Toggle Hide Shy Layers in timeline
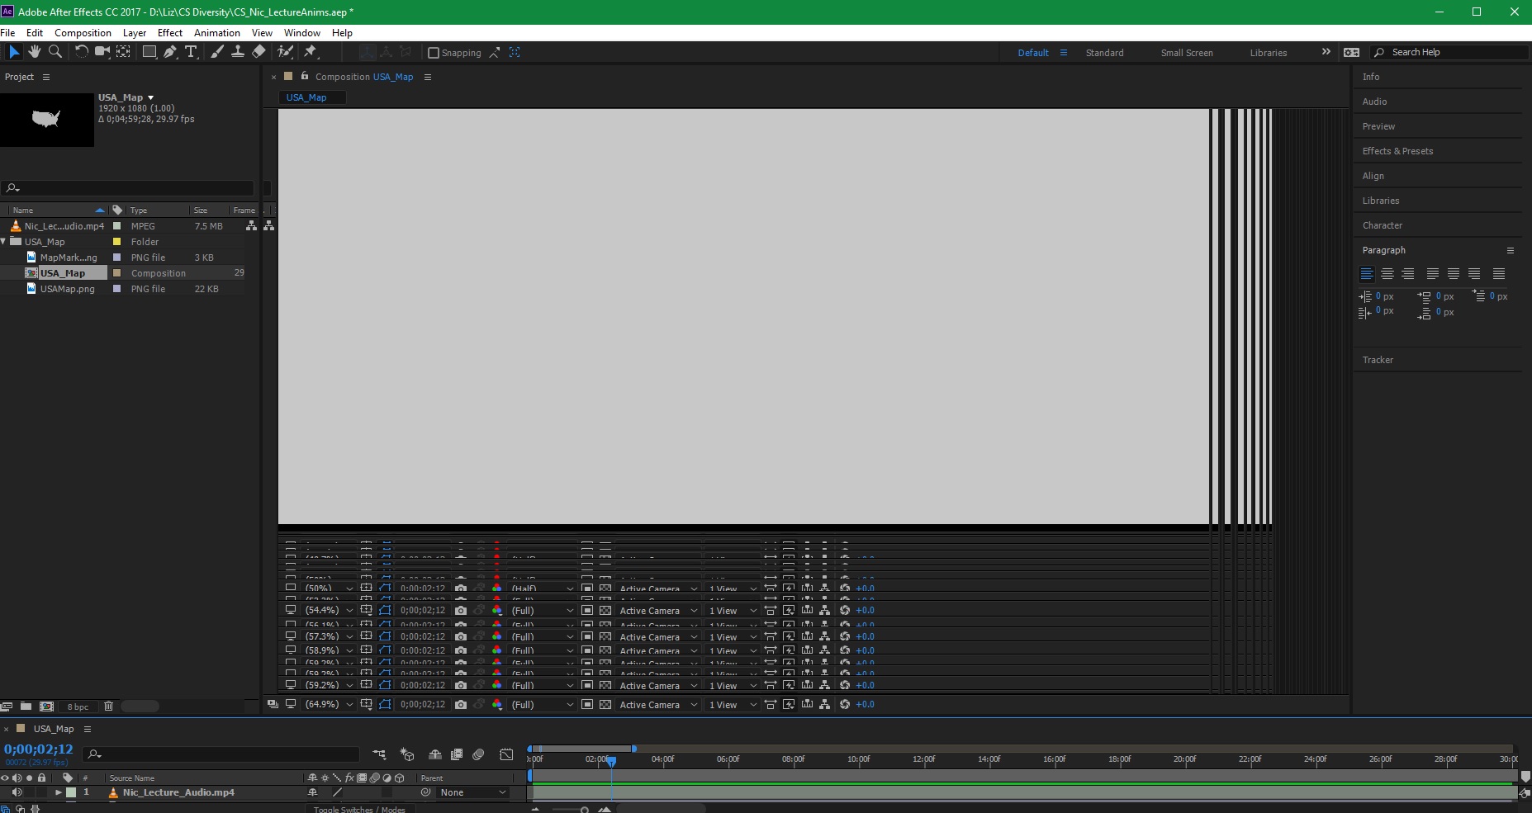The height and width of the screenshot is (813, 1532). pos(435,754)
